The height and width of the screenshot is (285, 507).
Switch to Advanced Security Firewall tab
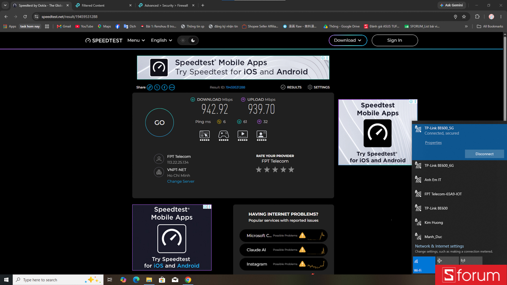pos(167,5)
